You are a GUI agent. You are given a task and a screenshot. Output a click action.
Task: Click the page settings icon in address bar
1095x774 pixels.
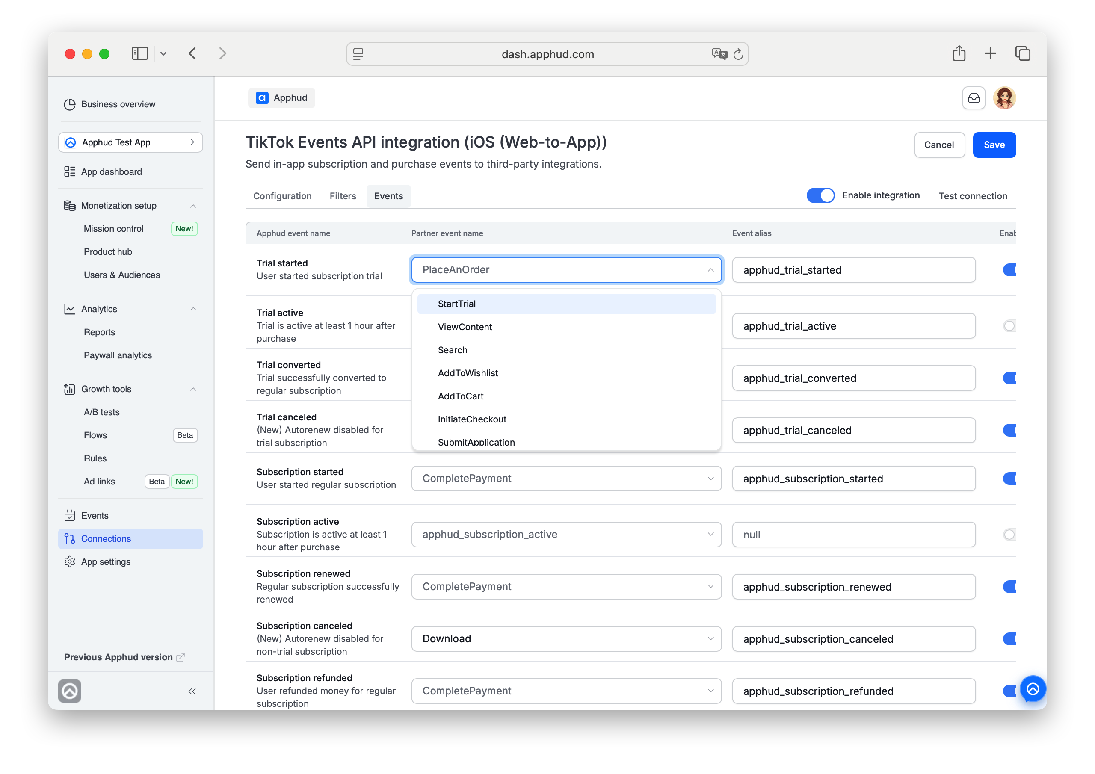[358, 54]
